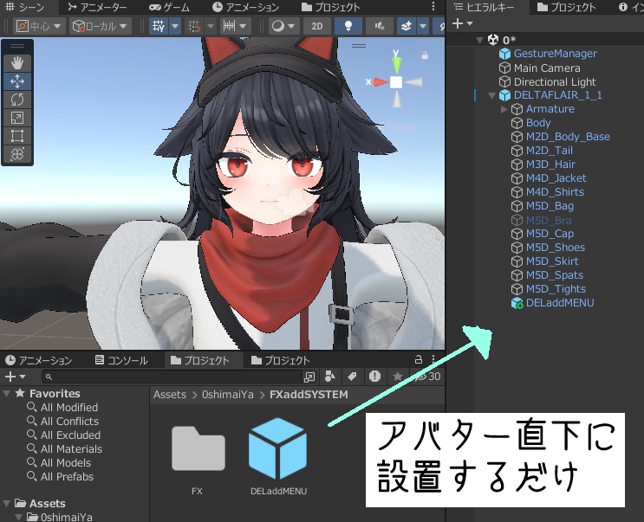Image resolution: width=644 pixels, height=522 pixels.
Task: Toggle scene audio mute button
Action: (379, 26)
